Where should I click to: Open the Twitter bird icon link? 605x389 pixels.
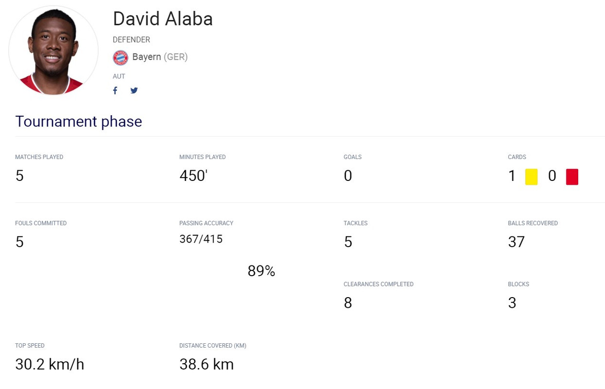point(134,90)
